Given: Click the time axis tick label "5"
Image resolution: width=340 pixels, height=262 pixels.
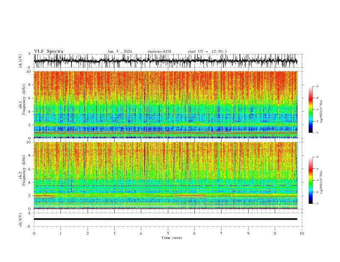Looking at the screenshot, I should (168, 233).
